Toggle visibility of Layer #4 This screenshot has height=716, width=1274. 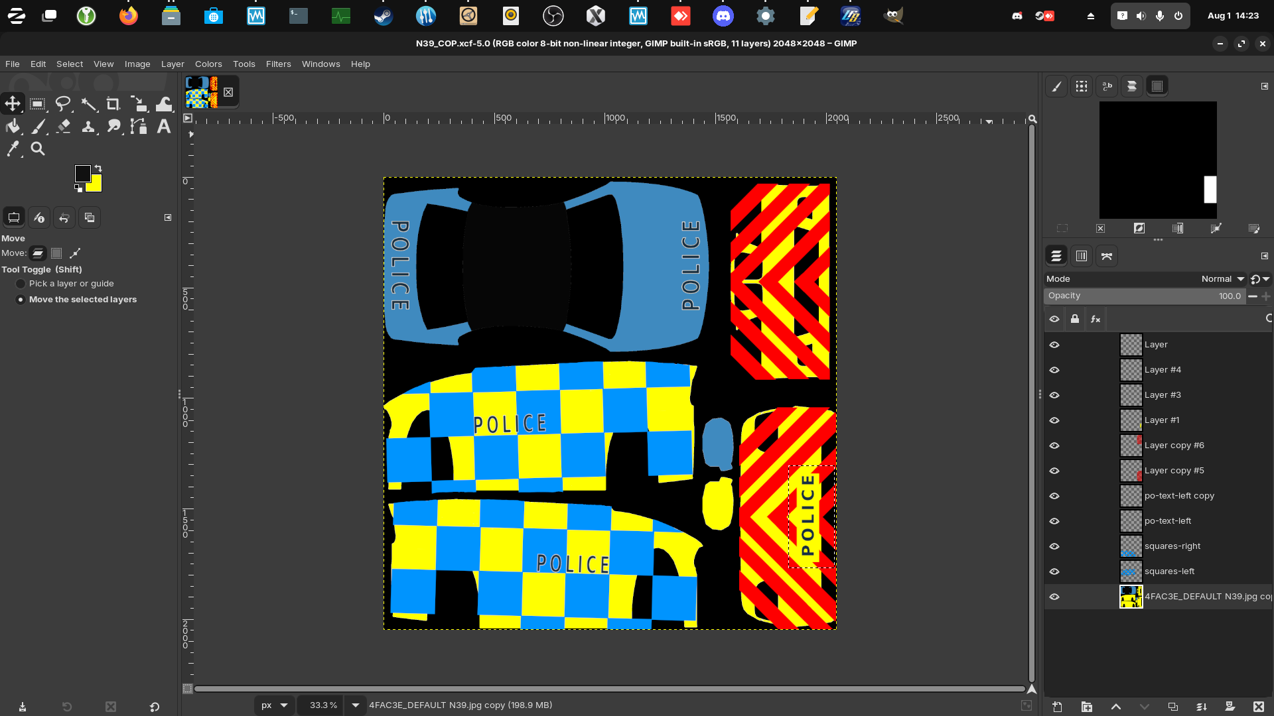pos(1054,370)
